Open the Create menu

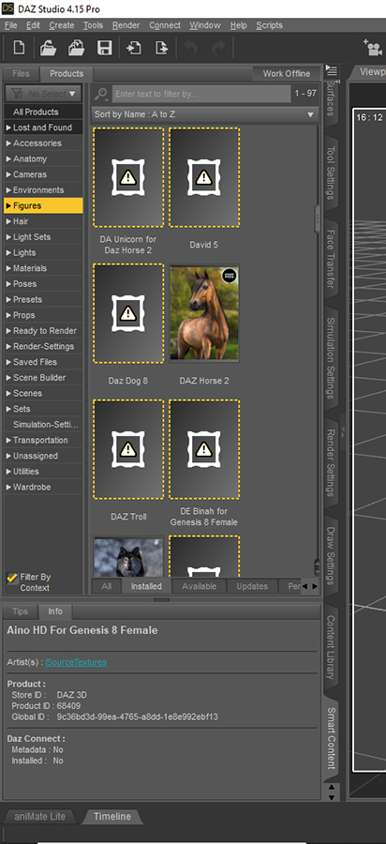(62, 25)
